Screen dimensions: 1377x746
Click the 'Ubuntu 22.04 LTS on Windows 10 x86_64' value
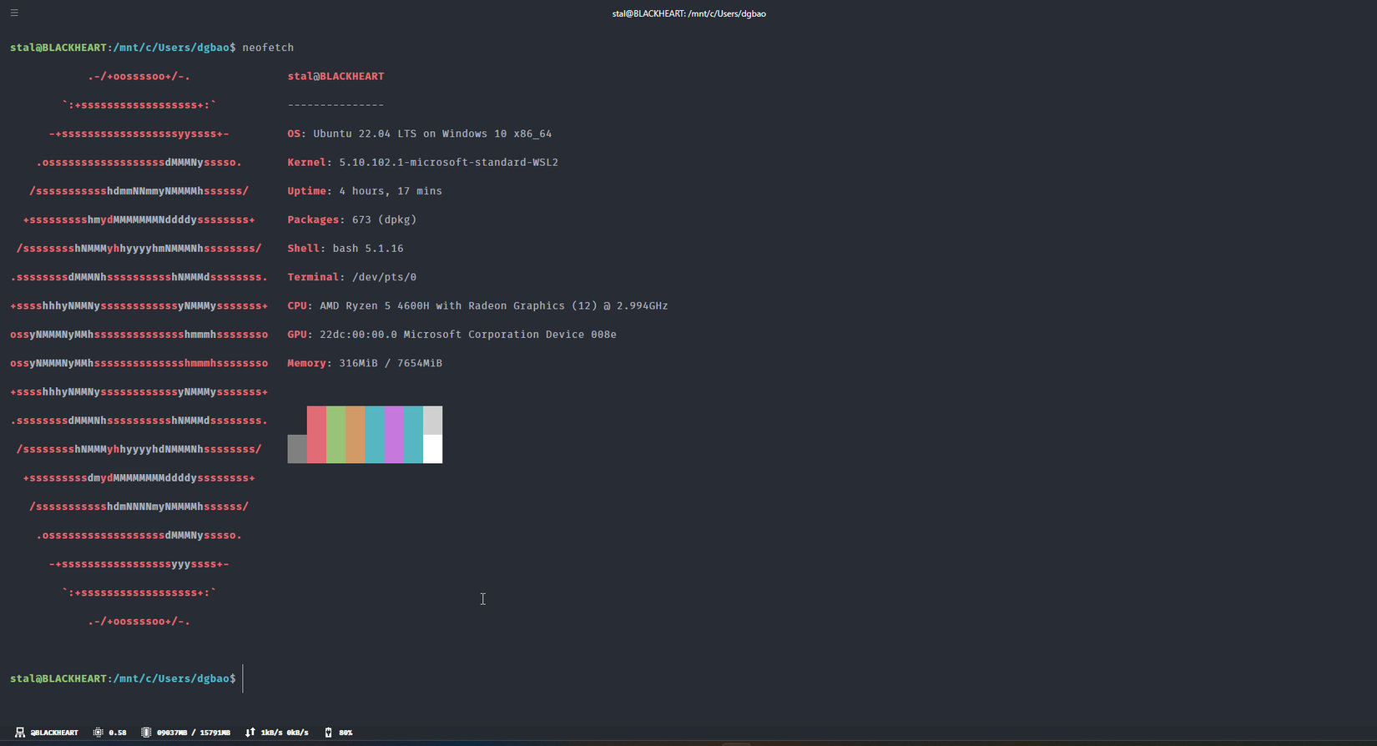[432, 134]
